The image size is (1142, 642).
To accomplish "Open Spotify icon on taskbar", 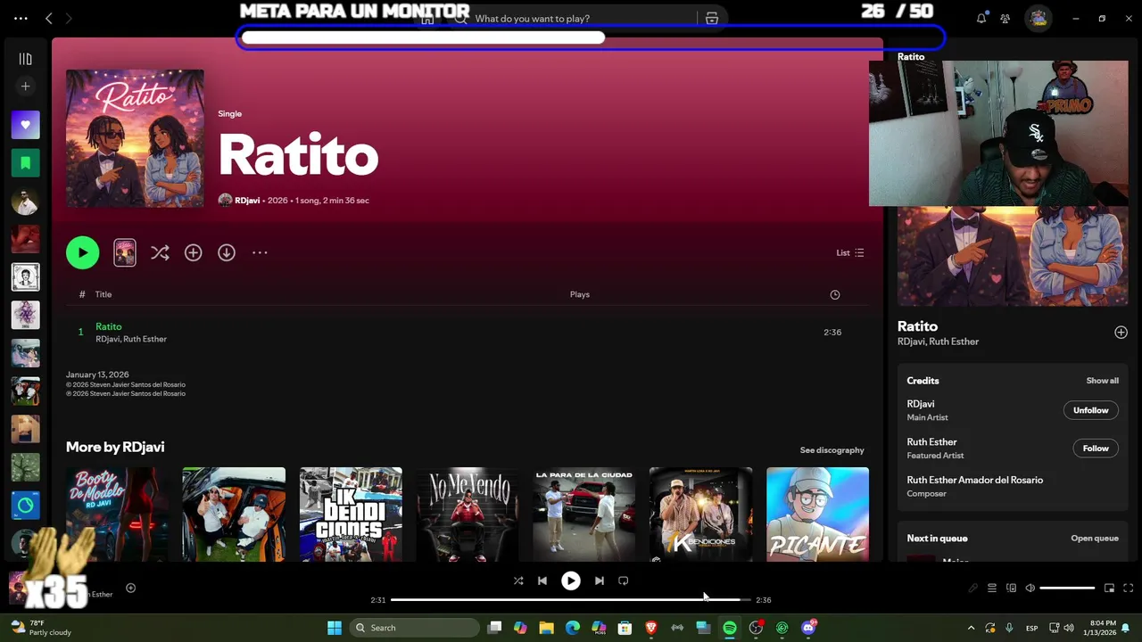I will 730,628.
